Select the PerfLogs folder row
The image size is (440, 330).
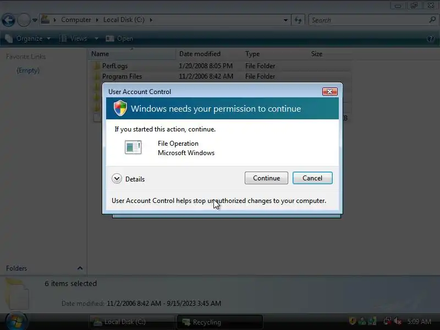(x=222, y=65)
